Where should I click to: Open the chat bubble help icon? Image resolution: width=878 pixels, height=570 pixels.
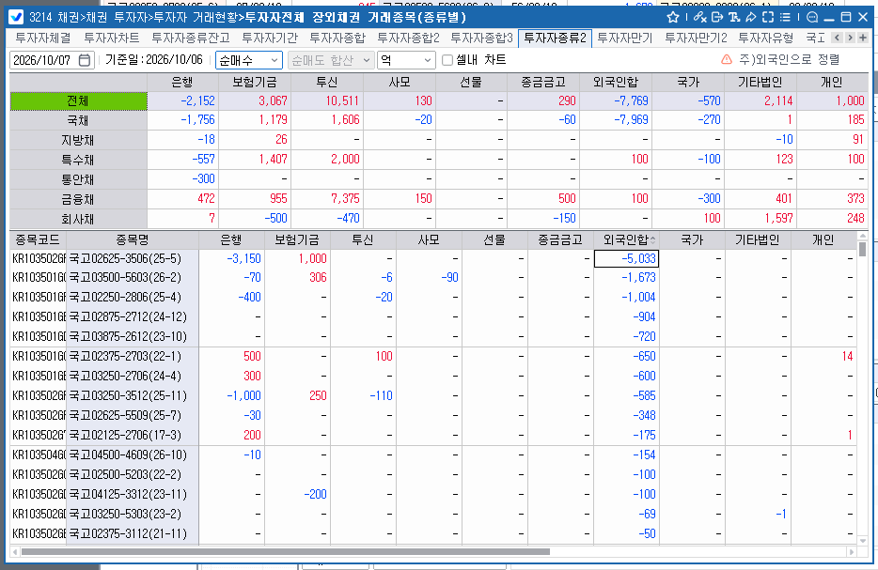click(812, 17)
